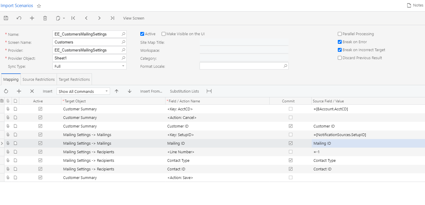
Task: Uncheck Break on Error
Action: point(340,42)
